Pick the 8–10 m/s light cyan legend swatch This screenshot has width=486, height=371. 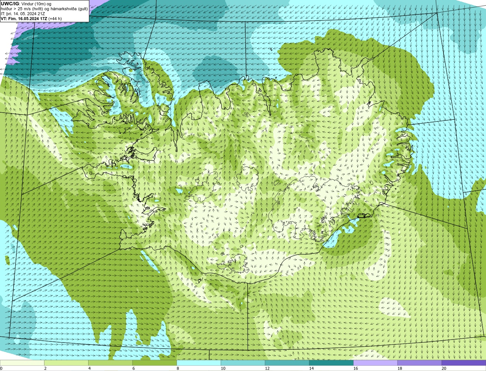[199, 363]
